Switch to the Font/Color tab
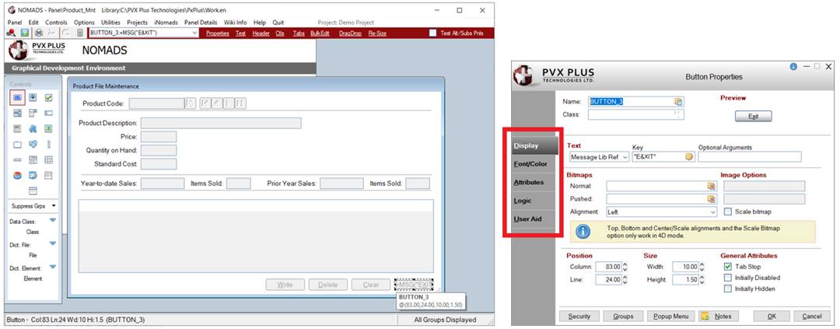The image size is (840, 329). [x=530, y=163]
